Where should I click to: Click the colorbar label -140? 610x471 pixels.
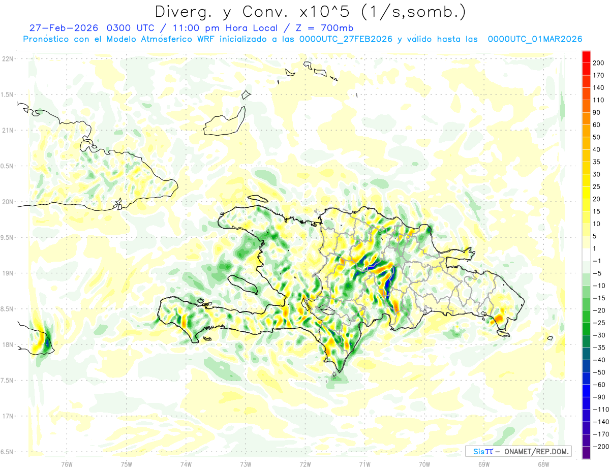click(600, 422)
